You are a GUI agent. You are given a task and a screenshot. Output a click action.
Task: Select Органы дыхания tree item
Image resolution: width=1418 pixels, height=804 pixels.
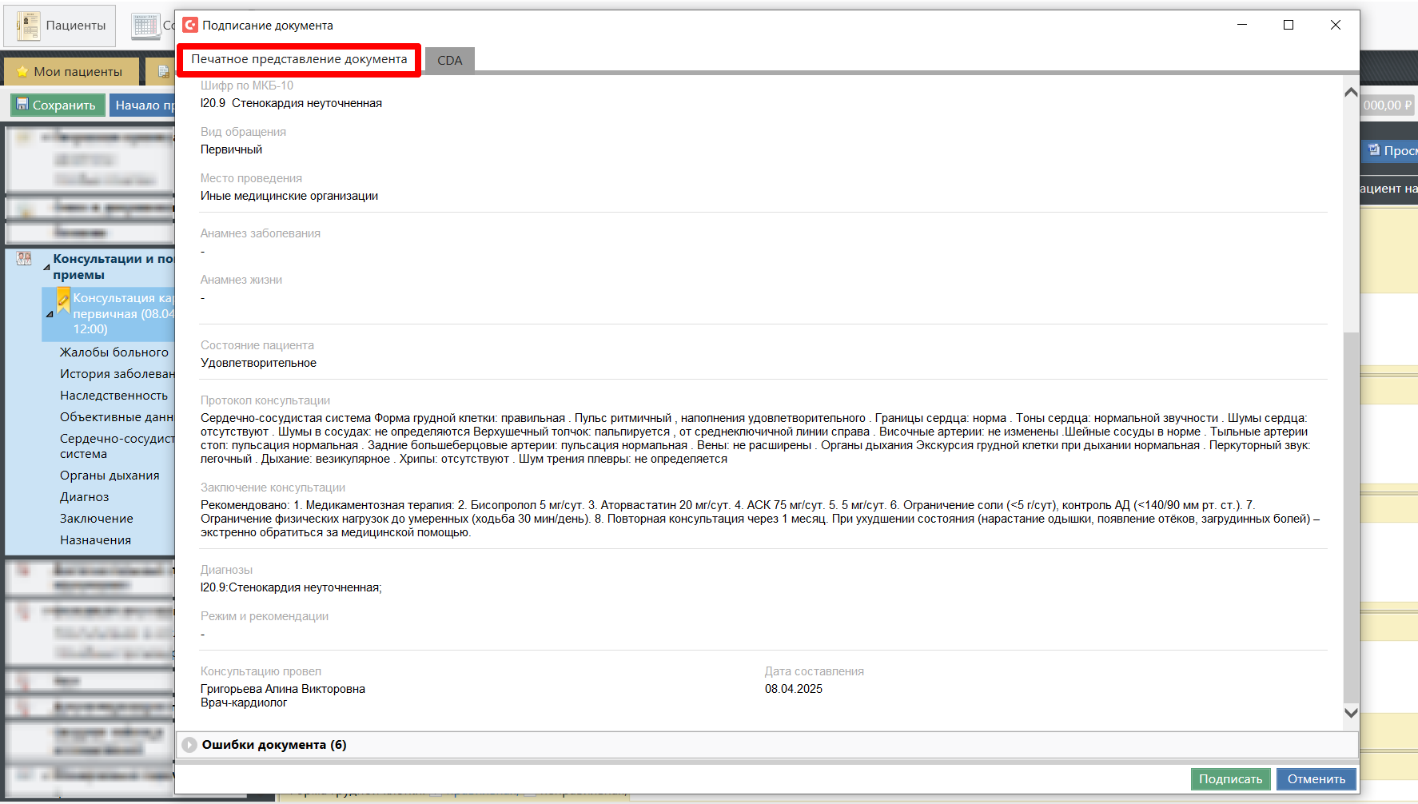coord(110,476)
